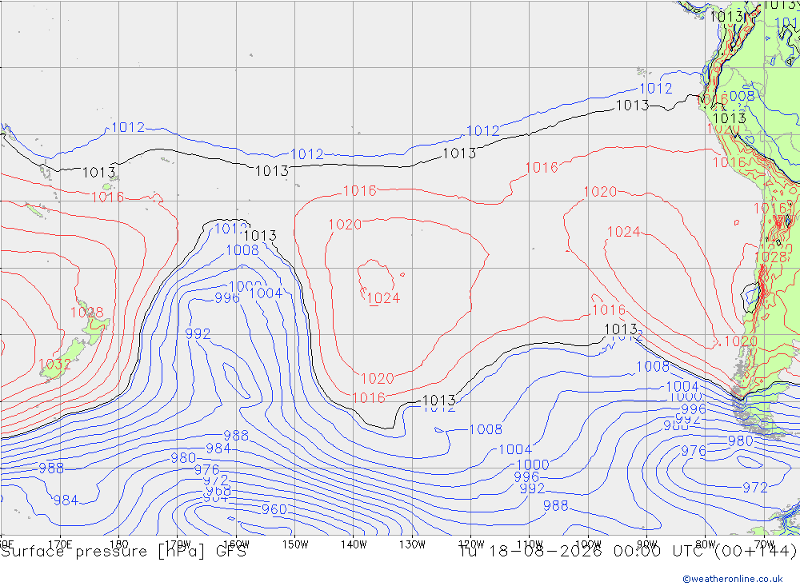This screenshot has height=586, width=800.
Task: Click the 180 longitude axis label
Action: pos(119,544)
